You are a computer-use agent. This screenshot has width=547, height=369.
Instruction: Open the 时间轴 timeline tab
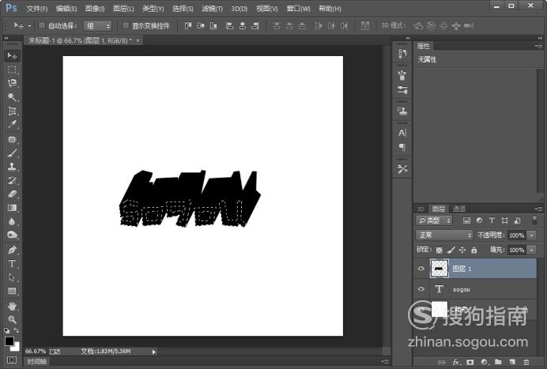[x=37, y=362]
